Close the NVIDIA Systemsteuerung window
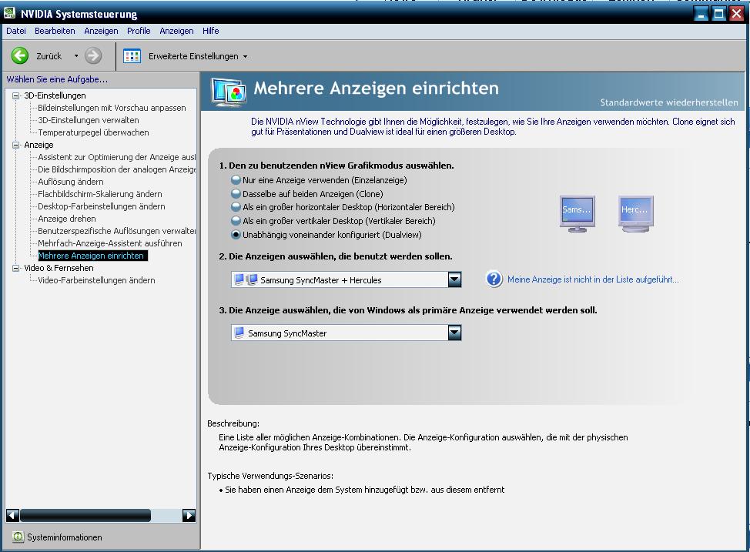This screenshot has width=750, height=552. pos(737,14)
